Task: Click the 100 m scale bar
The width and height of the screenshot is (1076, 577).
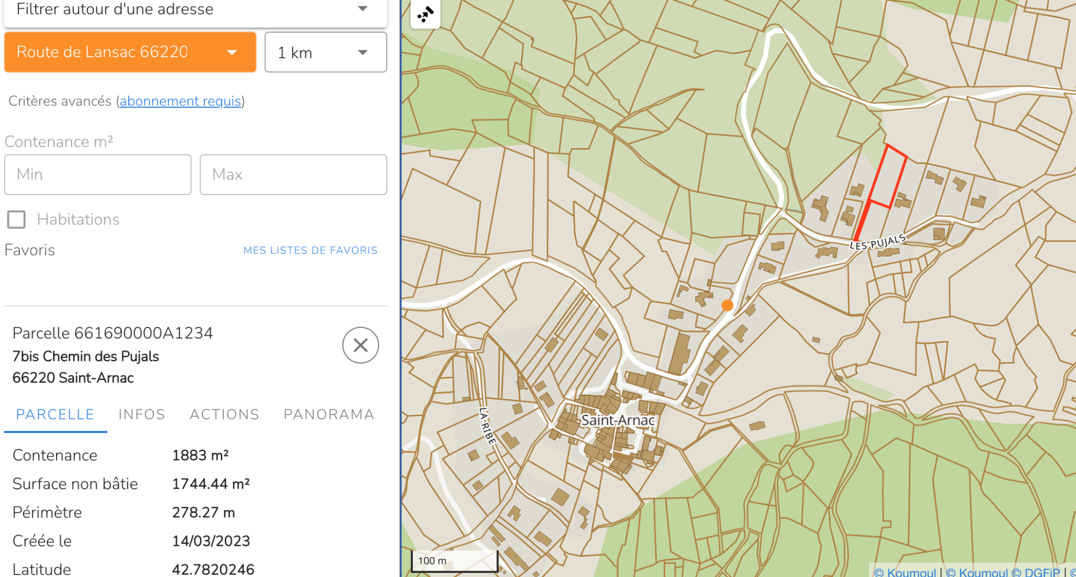Action: 454,561
